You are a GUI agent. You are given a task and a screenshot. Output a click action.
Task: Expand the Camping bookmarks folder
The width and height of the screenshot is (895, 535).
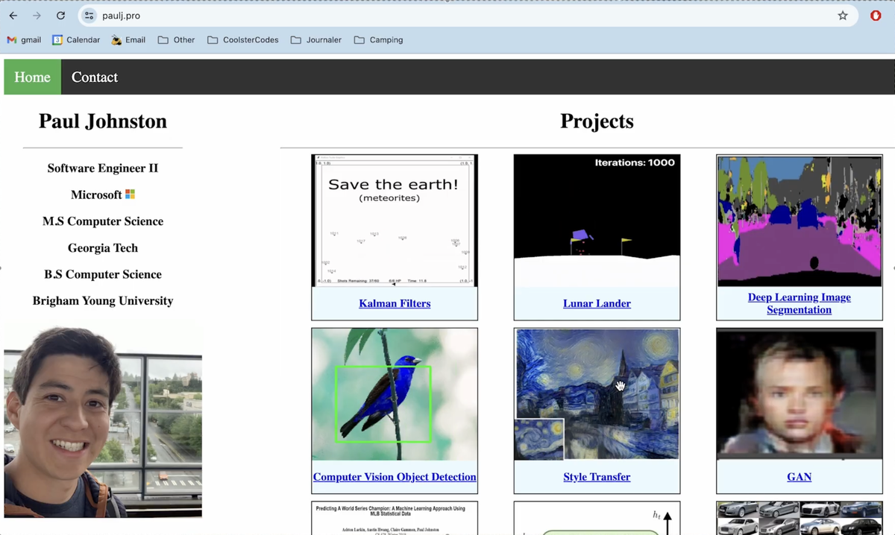[x=379, y=40]
